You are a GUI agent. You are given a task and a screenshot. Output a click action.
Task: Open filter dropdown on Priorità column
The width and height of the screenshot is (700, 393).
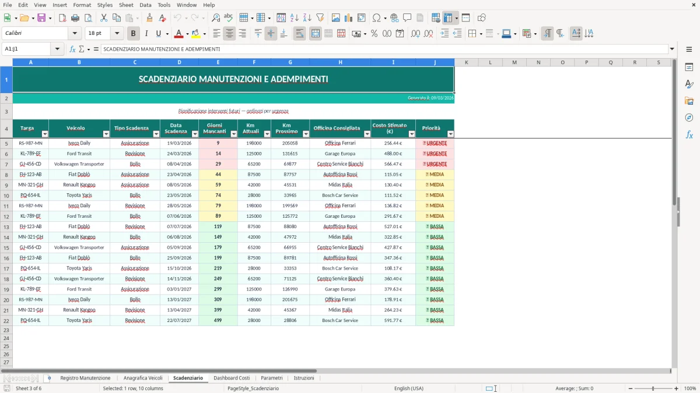pos(450,134)
